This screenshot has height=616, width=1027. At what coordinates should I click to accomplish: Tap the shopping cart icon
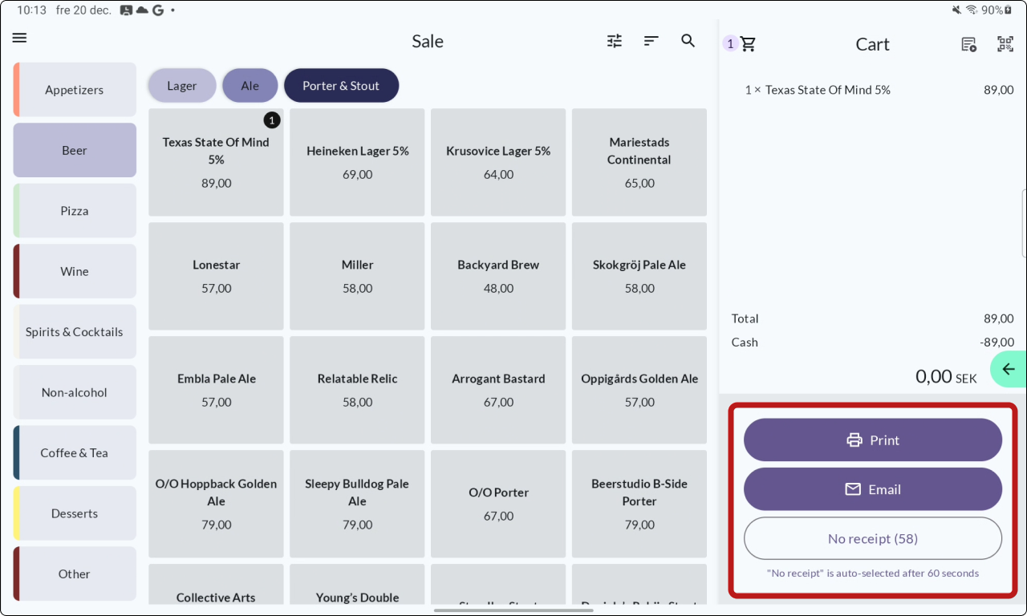[748, 44]
